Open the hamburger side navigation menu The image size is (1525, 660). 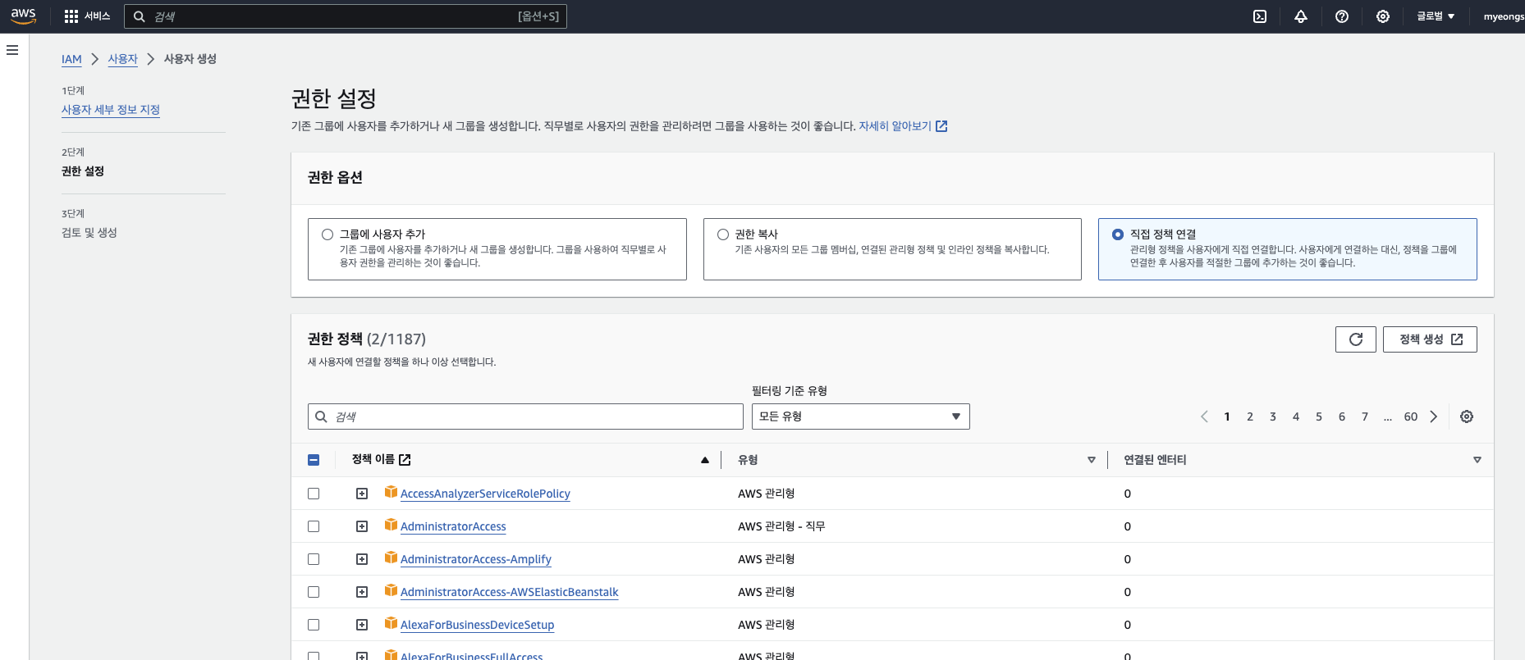pyautogui.click(x=12, y=50)
